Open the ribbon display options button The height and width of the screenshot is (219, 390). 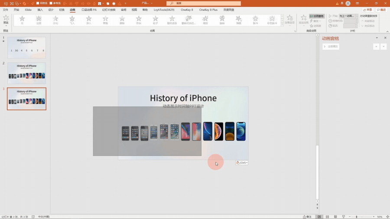357,3
